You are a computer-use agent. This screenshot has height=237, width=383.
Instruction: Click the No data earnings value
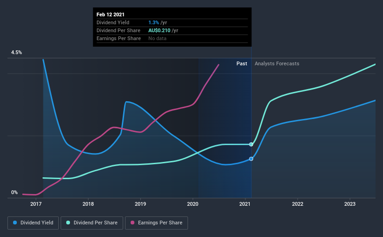(x=157, y=38)
